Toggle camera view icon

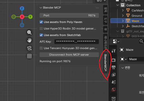pyautogui.click(x=29, y=48)
